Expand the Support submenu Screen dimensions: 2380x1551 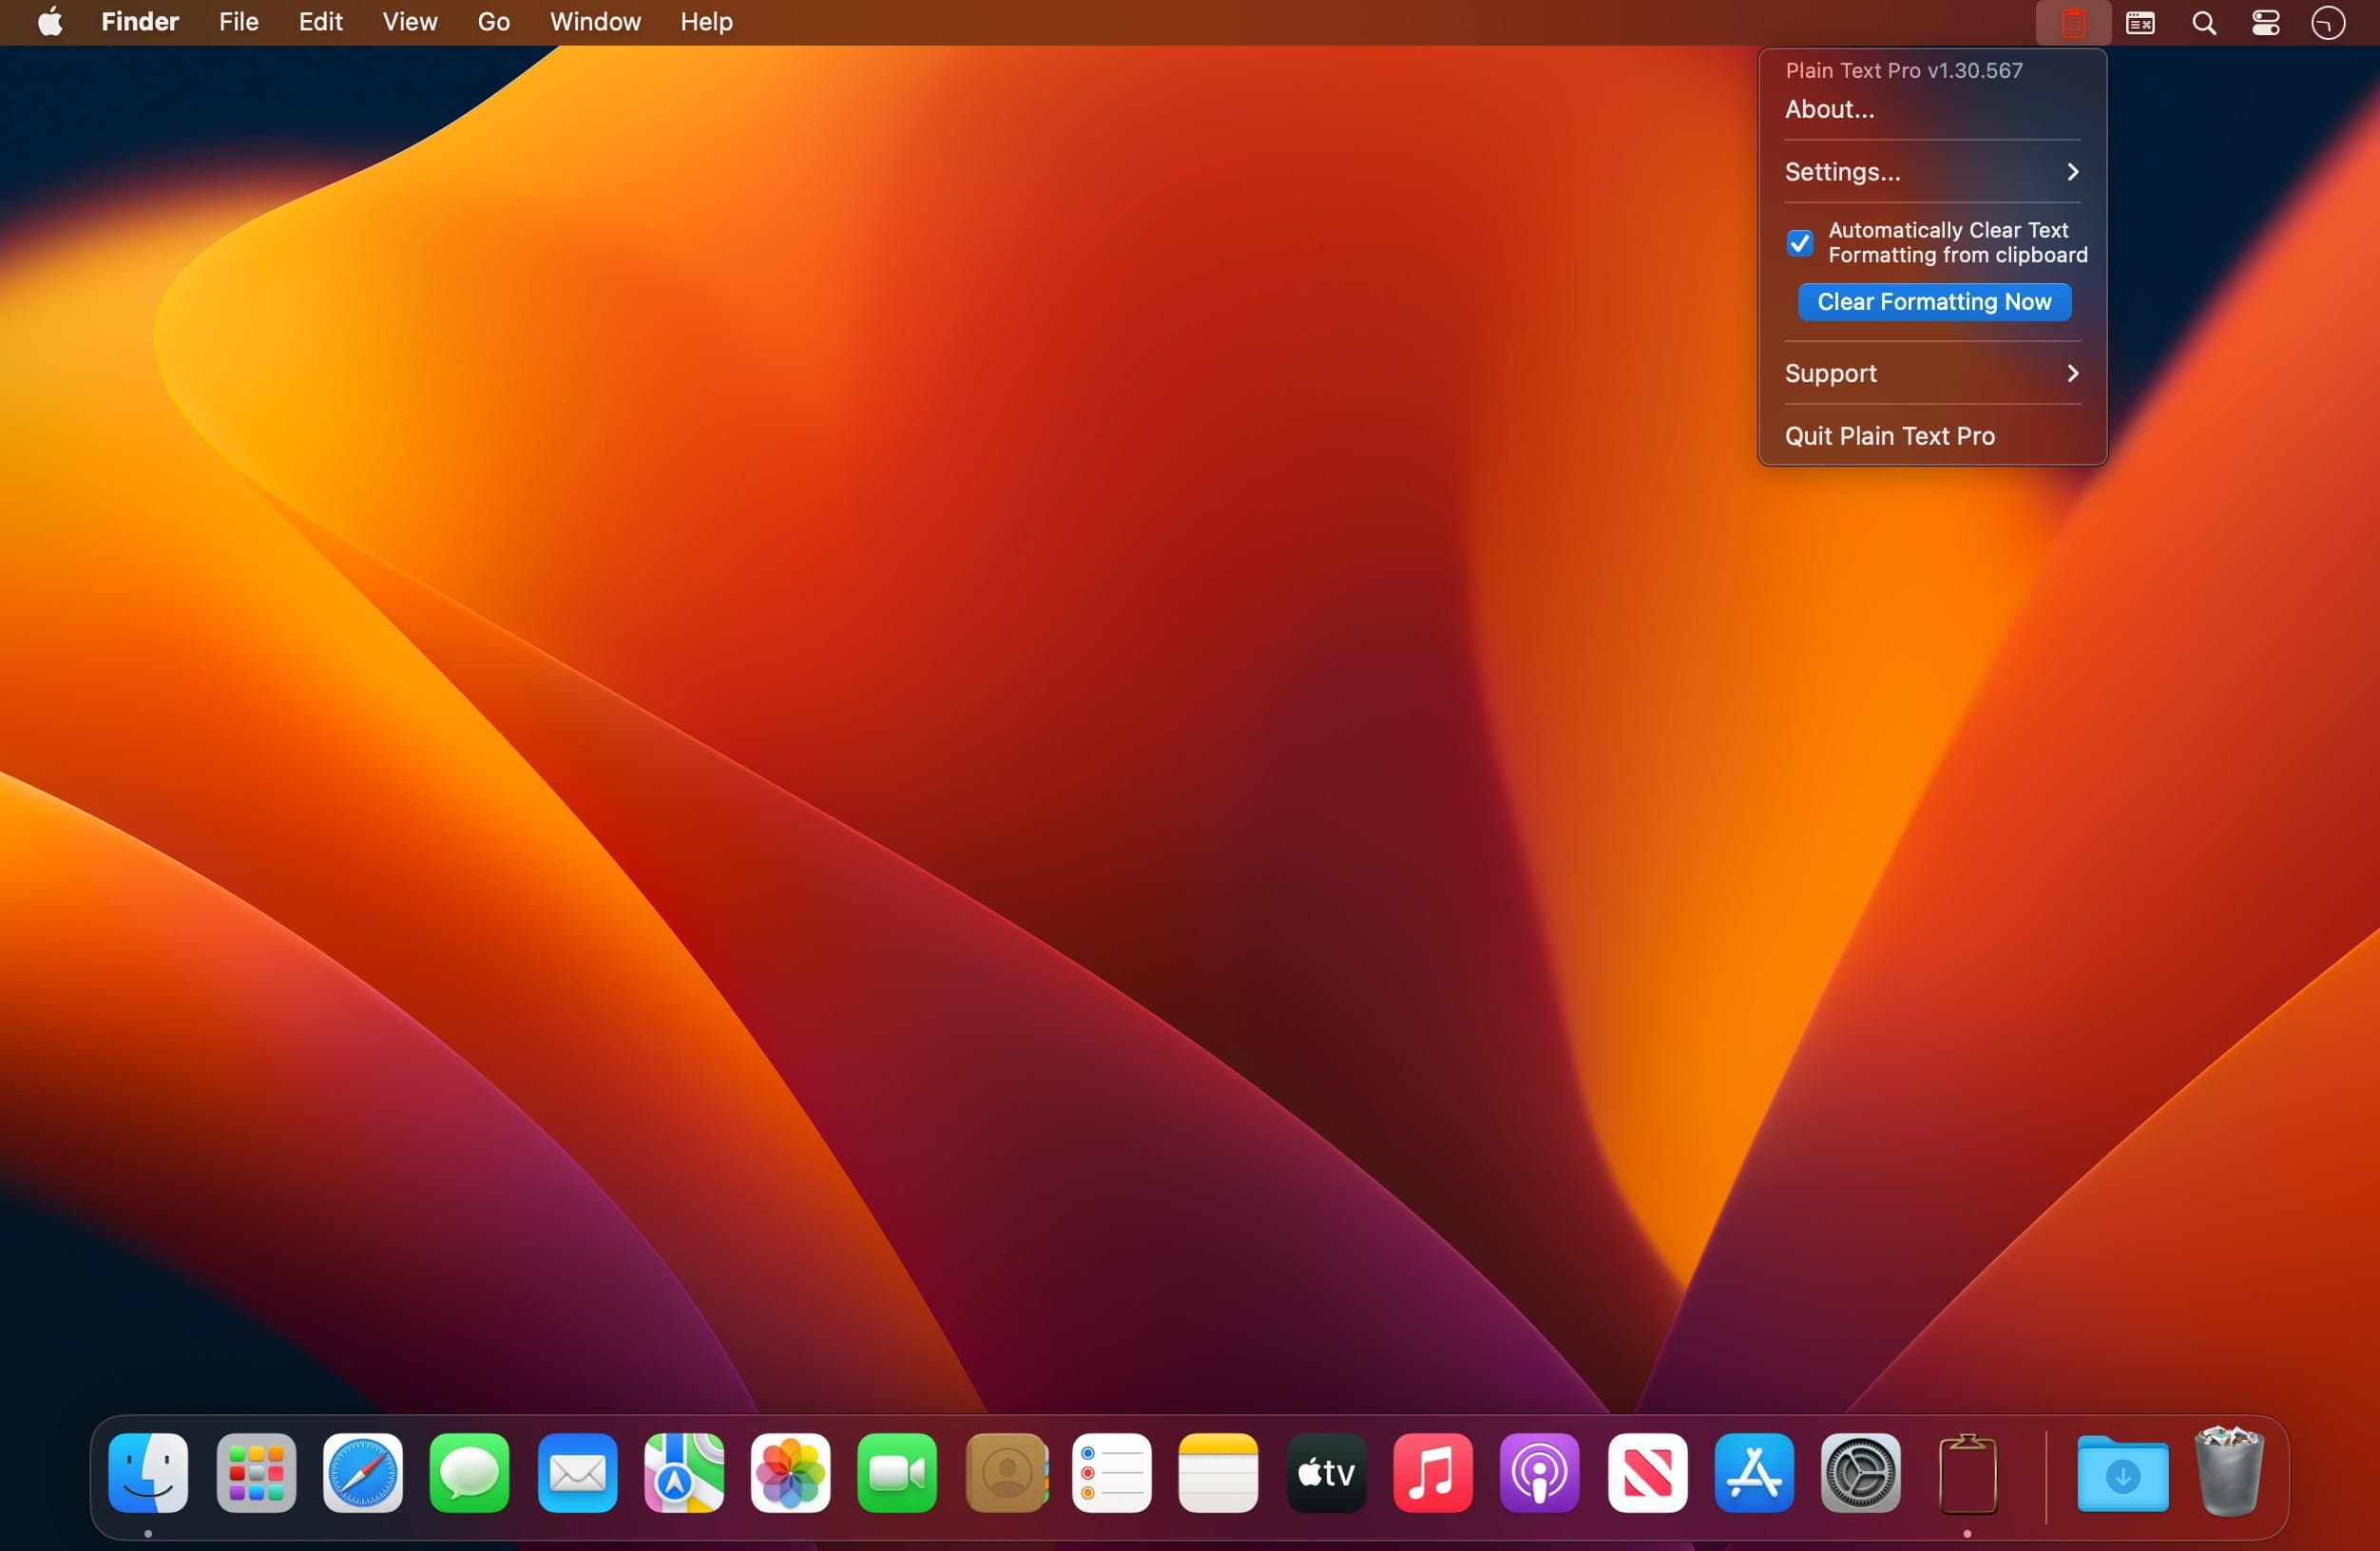tap(1929, 372)
